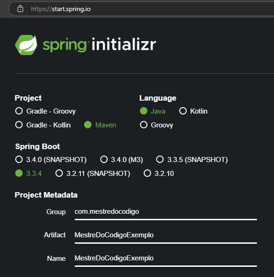
Task: Click the start.spring.io address bar URL
Action: 61,9
